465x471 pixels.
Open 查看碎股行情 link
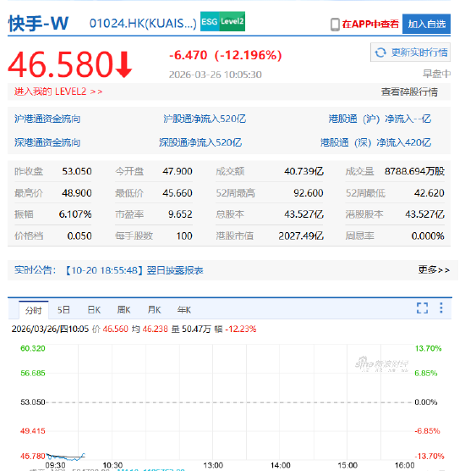point(409,92)
